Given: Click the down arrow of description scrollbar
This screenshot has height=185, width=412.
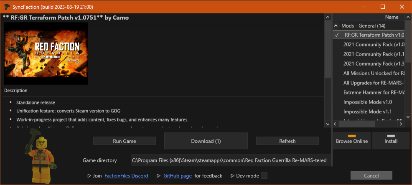Looking at the screenshot, I should click(x=328, y=124).
